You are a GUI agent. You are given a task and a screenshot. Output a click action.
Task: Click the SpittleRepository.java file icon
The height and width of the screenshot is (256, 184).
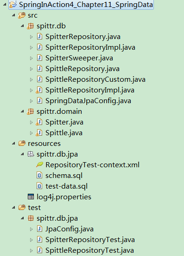tap(39, 69)
